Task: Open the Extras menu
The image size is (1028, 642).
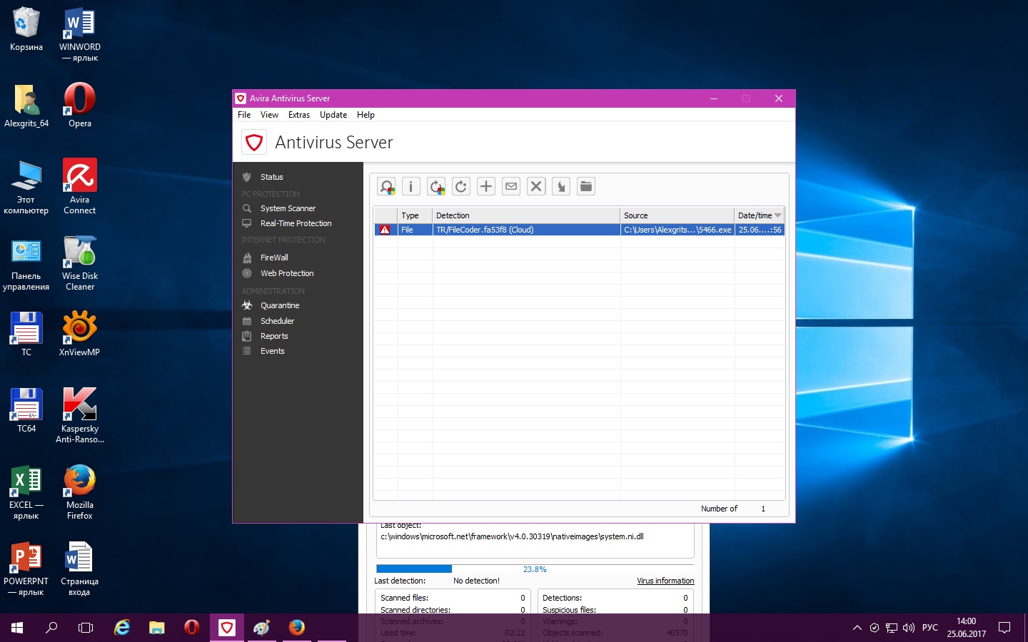Action: (298, 115)
